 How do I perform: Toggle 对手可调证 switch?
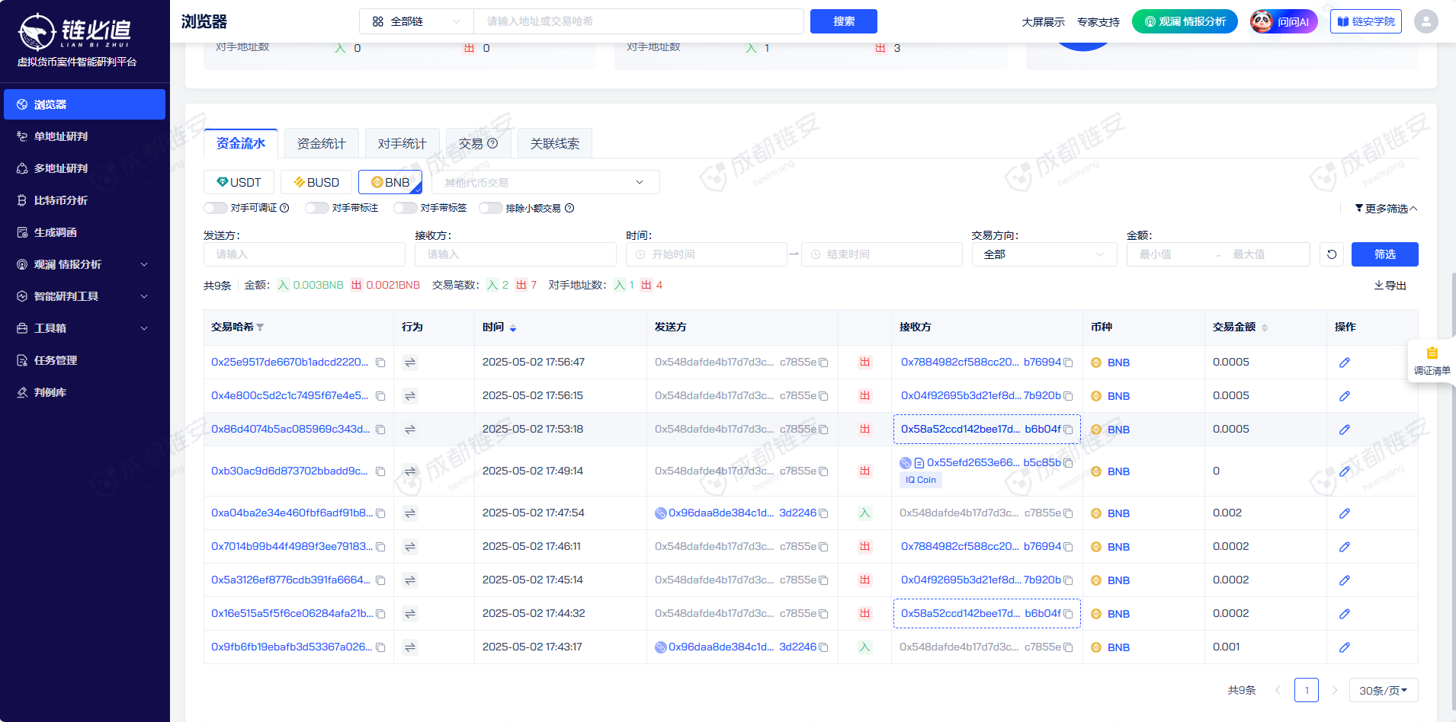click(216, 208)
